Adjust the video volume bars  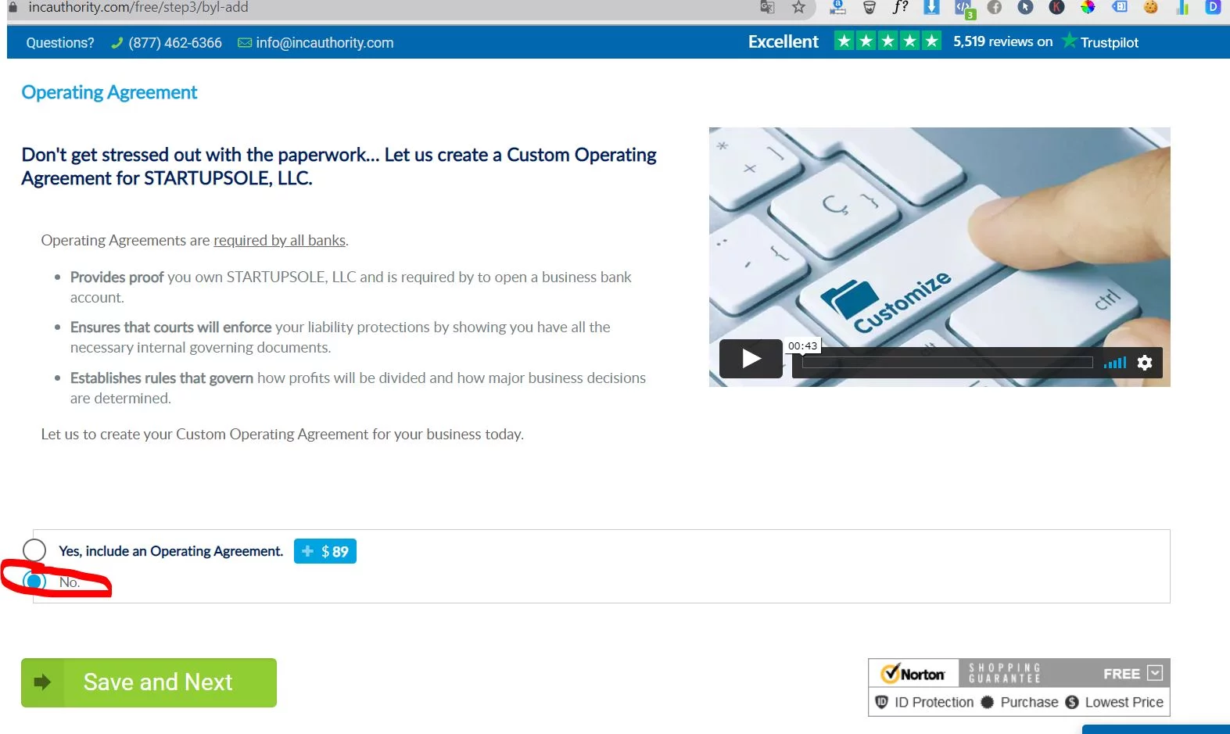point(1115,363)
